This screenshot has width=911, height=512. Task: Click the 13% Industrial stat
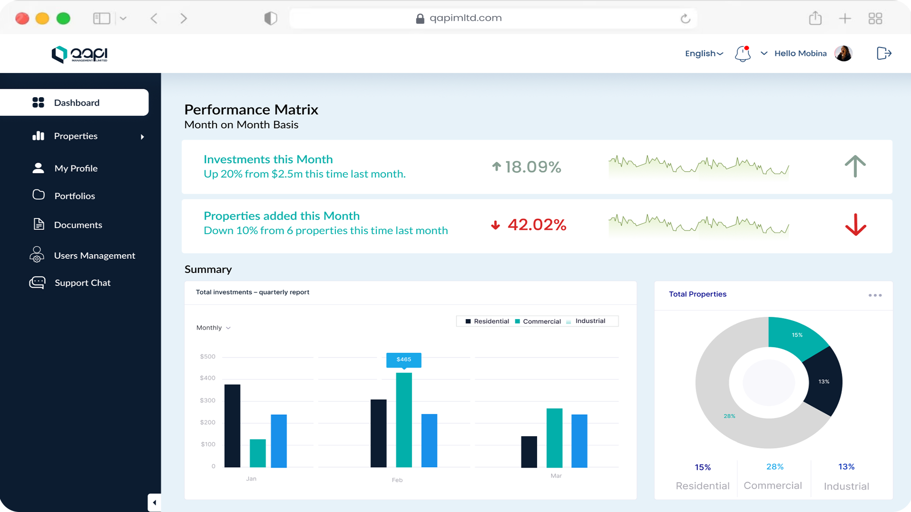pos(846,476)
